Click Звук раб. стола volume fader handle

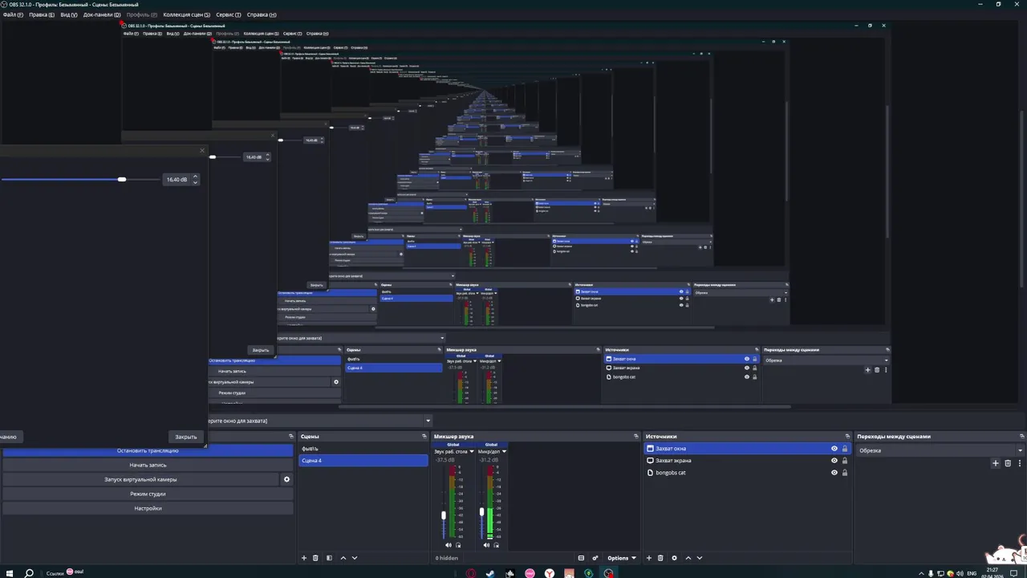coord(444,515)
